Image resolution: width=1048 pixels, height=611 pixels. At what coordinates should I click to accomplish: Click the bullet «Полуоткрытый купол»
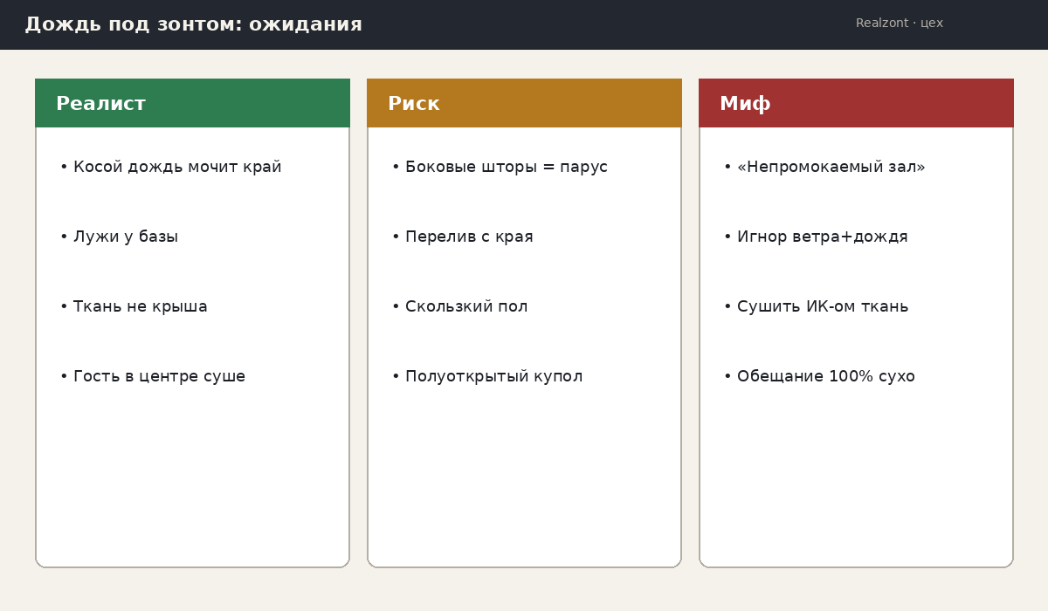pyautogui.click(x=487, y=376)
